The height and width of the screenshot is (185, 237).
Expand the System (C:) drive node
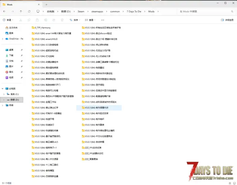[4, 94]
